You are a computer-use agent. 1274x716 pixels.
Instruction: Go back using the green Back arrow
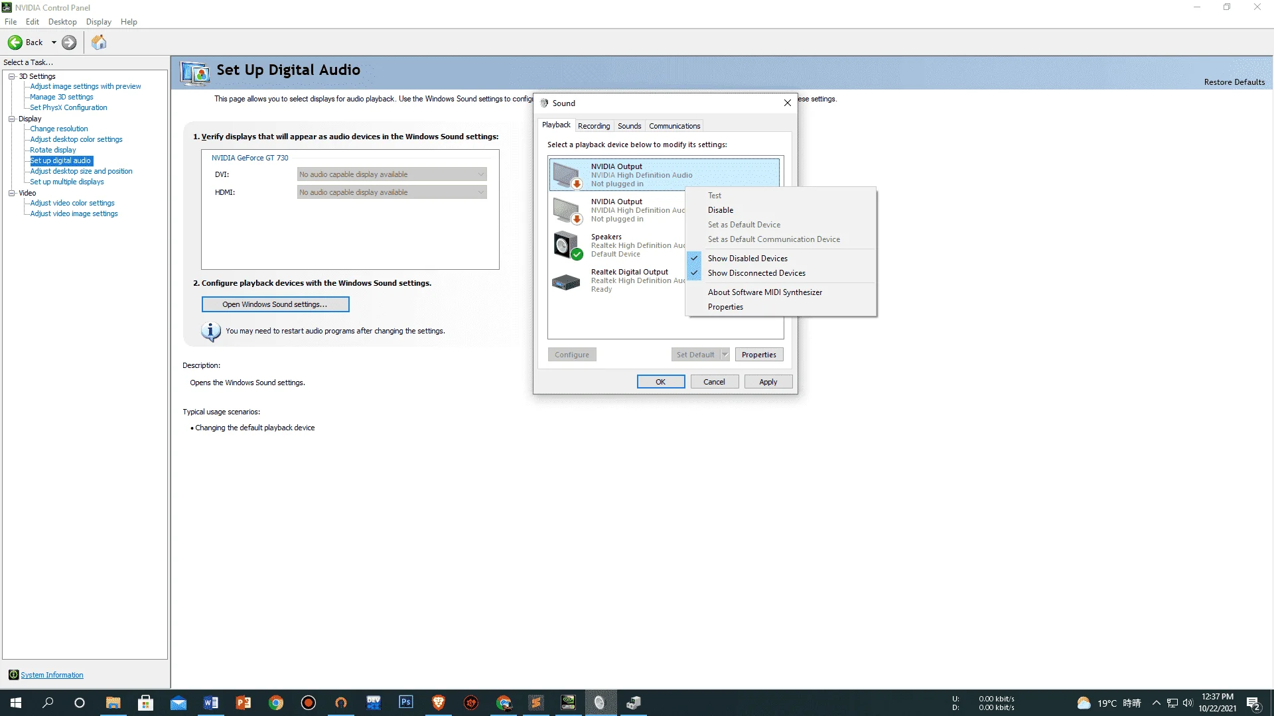(15, 42)
